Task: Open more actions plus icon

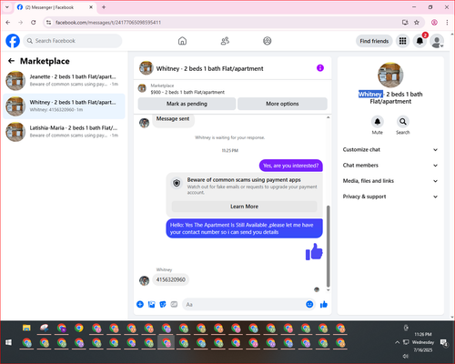Action: click(140, 304)
